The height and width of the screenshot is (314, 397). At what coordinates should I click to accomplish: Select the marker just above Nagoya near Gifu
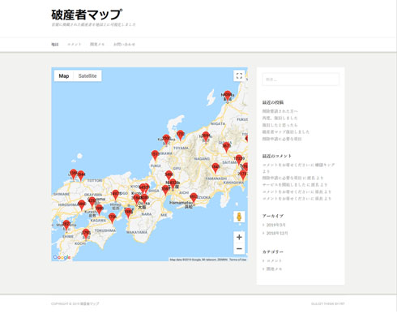pos(169,176)
